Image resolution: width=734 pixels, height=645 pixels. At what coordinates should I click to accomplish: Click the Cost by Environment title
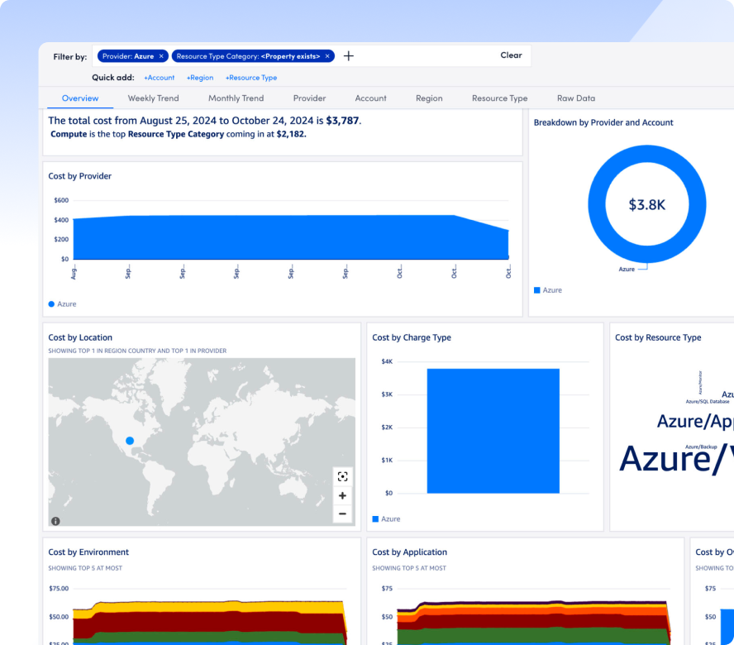(88, 552)
